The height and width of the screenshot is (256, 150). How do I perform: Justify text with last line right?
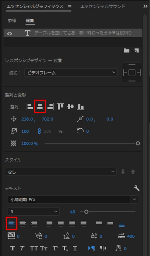coord(84,223)
